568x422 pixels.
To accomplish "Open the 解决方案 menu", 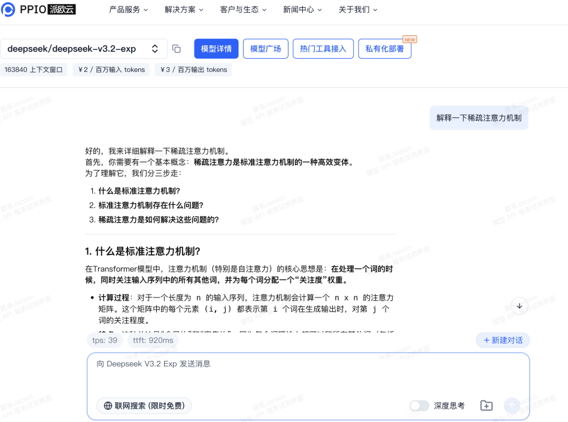I will click(182, 10).
